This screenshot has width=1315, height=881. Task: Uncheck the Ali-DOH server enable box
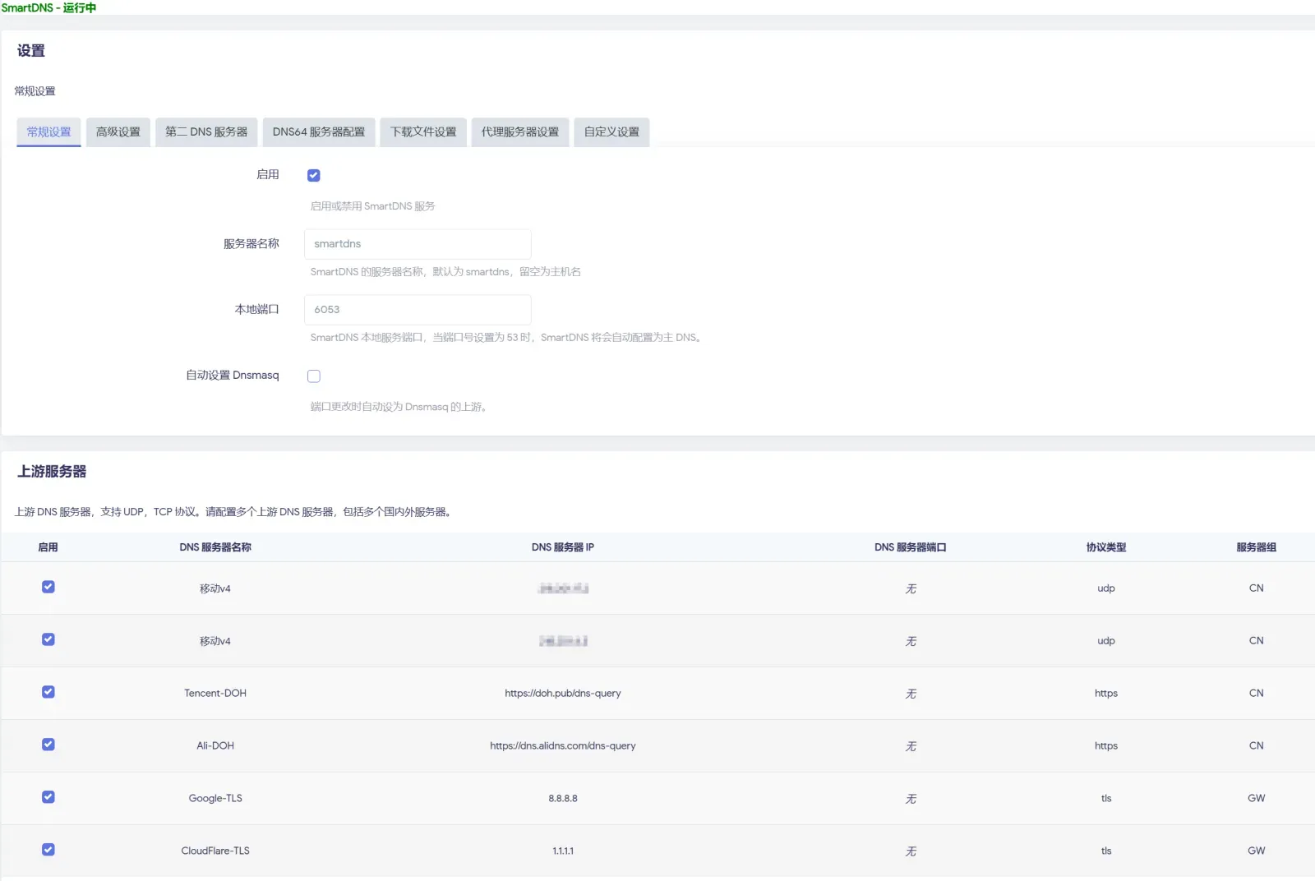[x=48, y=745]
